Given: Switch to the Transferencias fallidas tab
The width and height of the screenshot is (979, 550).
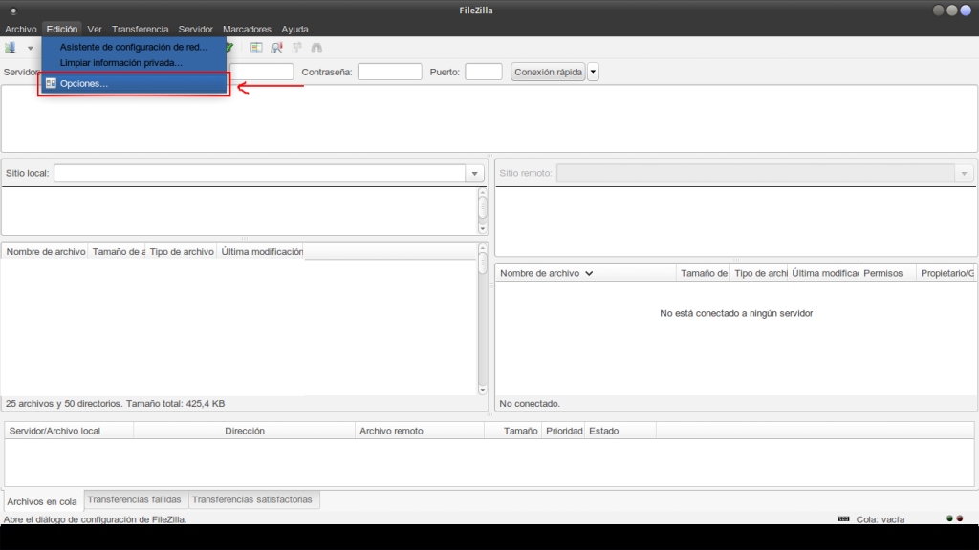Looking at the screenshot, I should [133, 499].
